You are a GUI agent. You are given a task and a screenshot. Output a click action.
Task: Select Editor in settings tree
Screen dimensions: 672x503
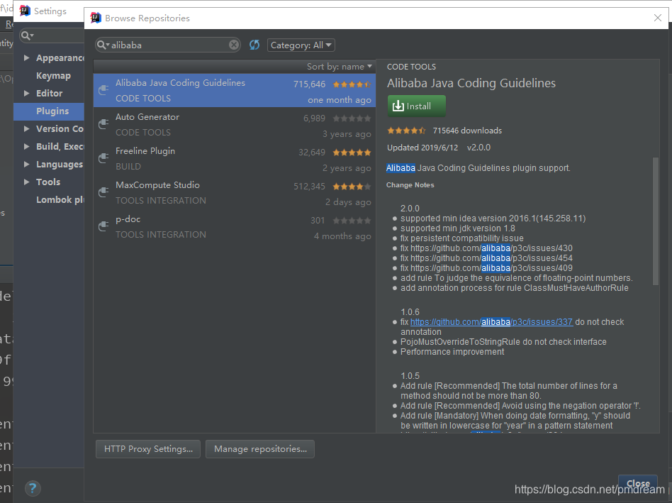(x=50, y=93)
